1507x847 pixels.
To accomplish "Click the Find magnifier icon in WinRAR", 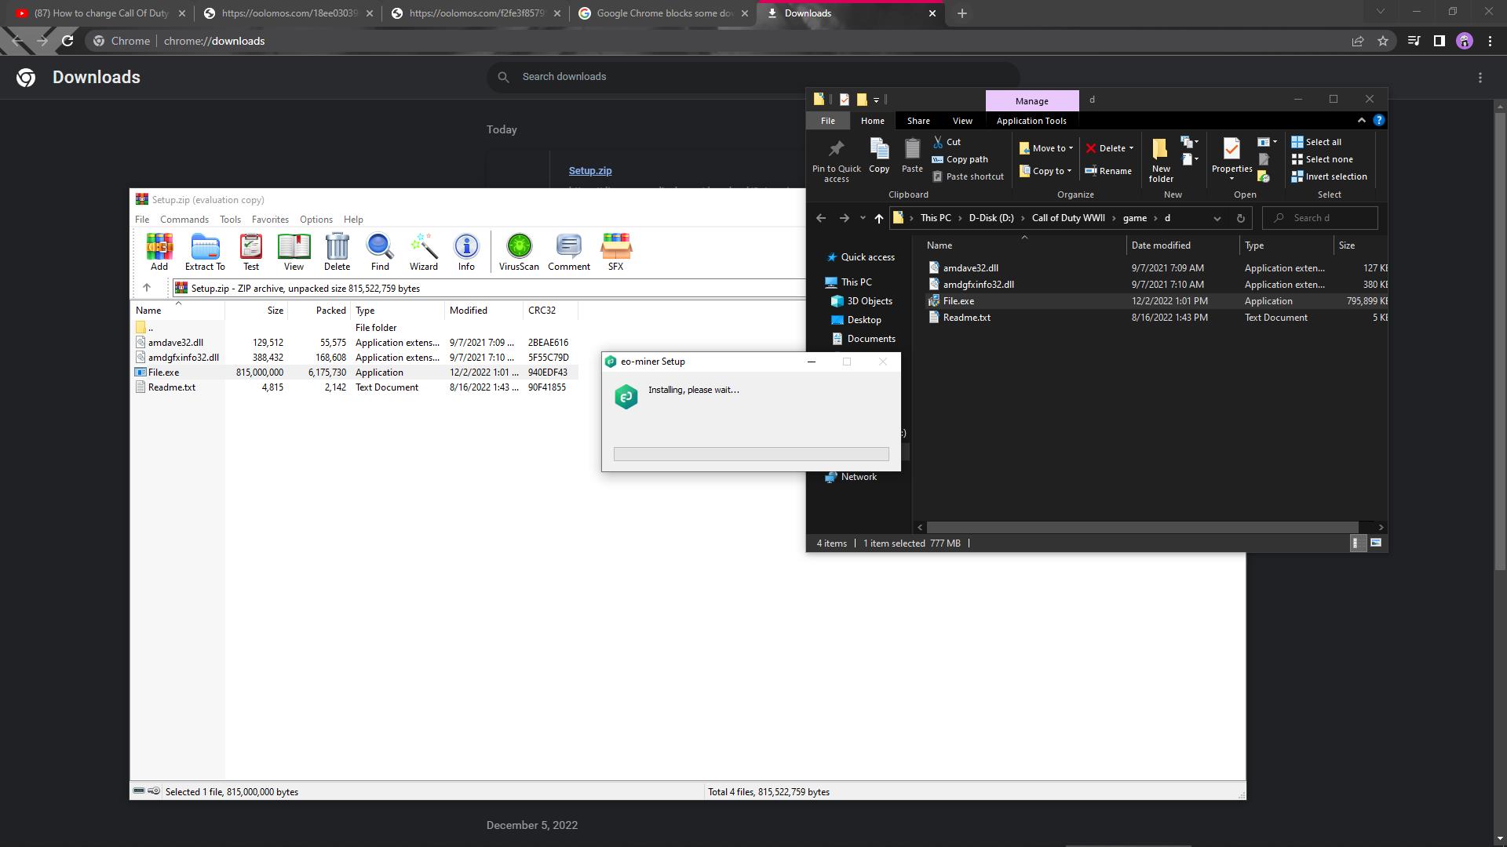I will point(380,251).
